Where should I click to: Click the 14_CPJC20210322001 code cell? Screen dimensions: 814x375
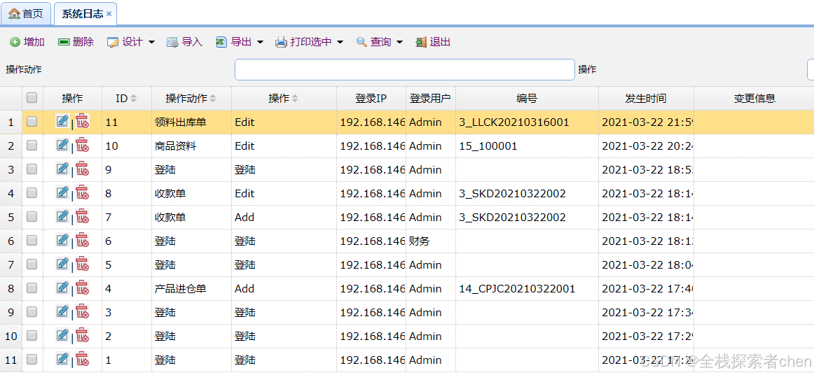(x=527, y=288)
